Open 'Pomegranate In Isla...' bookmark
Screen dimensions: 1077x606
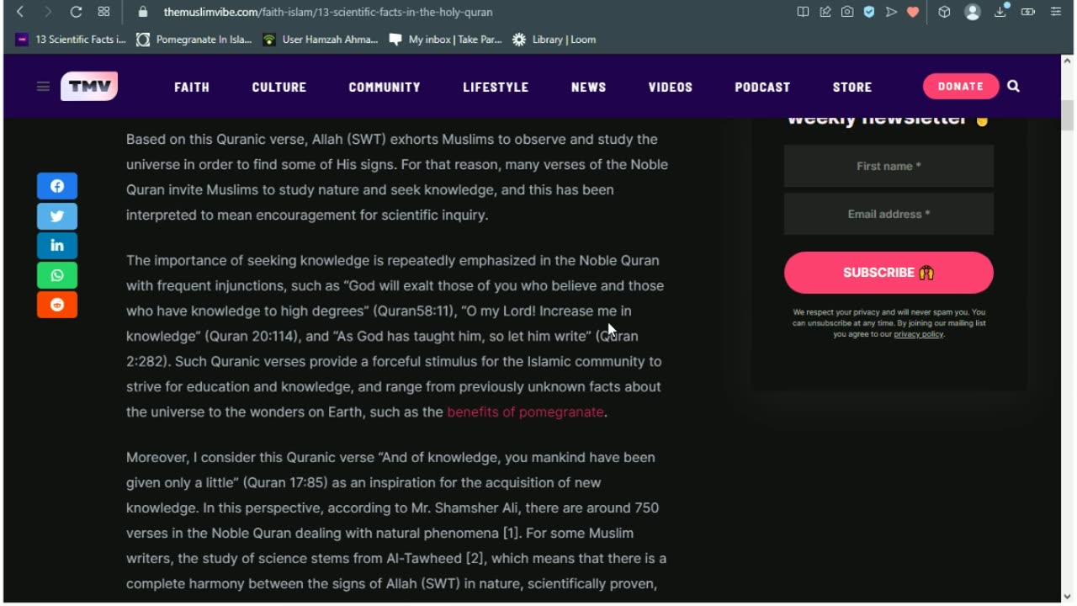pyautogui.click(x=194, y=40)
